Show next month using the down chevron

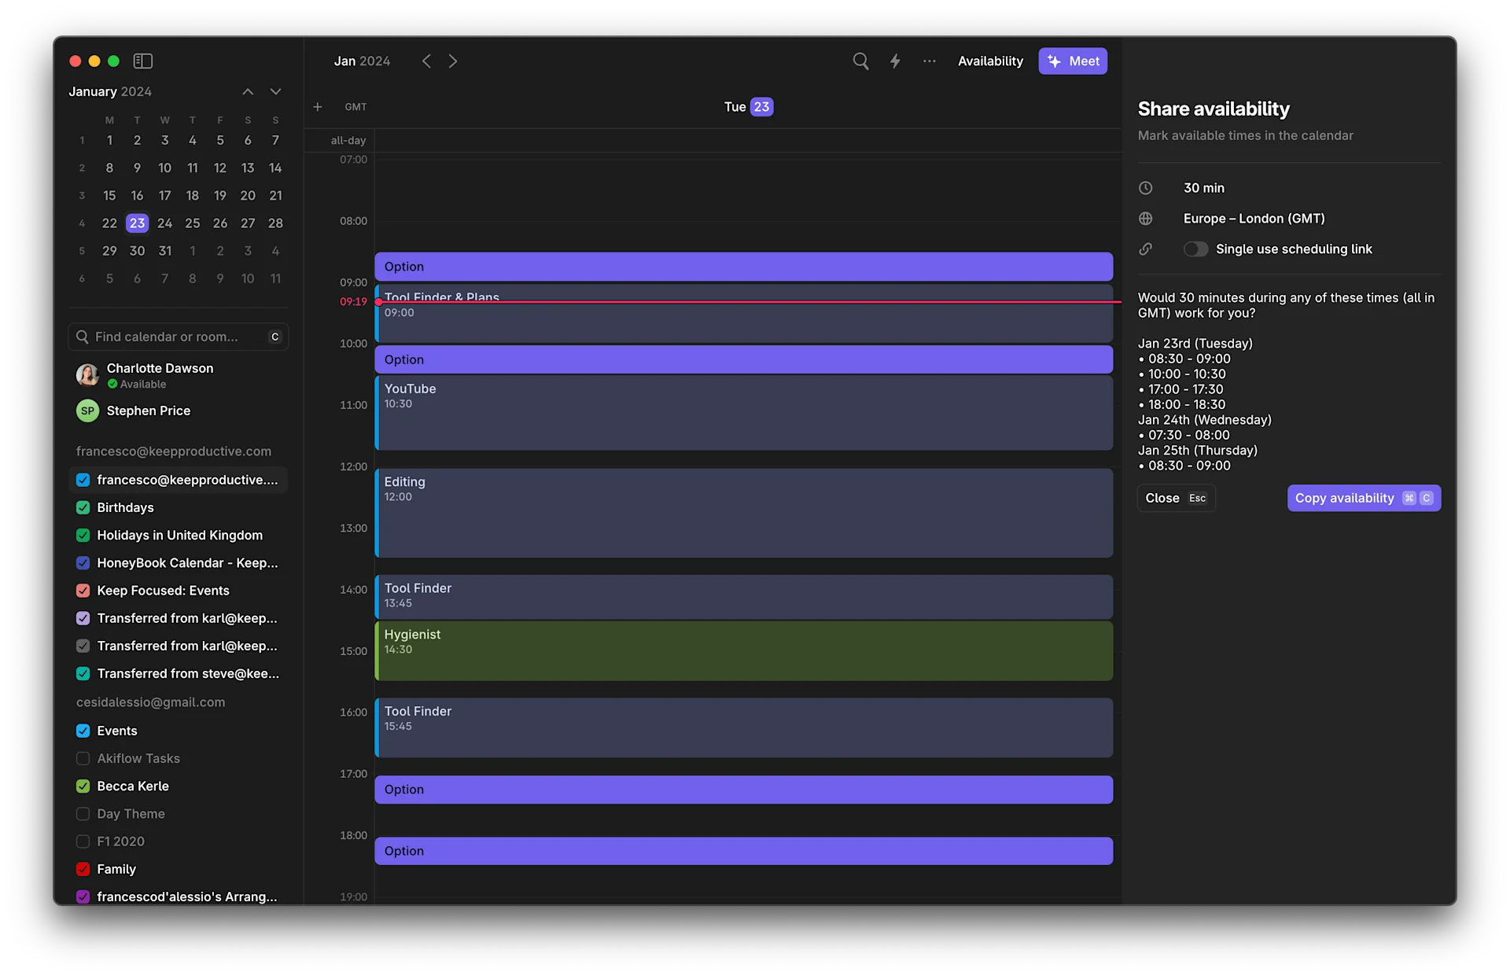(275, 91)
